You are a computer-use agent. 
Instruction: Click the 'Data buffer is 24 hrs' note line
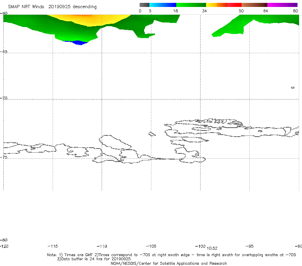click(x=94, y=259)
